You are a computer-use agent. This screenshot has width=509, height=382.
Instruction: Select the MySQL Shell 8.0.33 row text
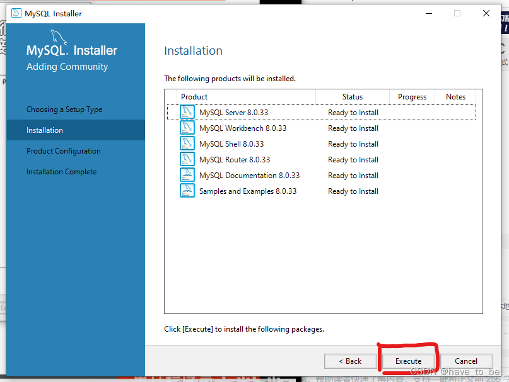coord(231,144)
